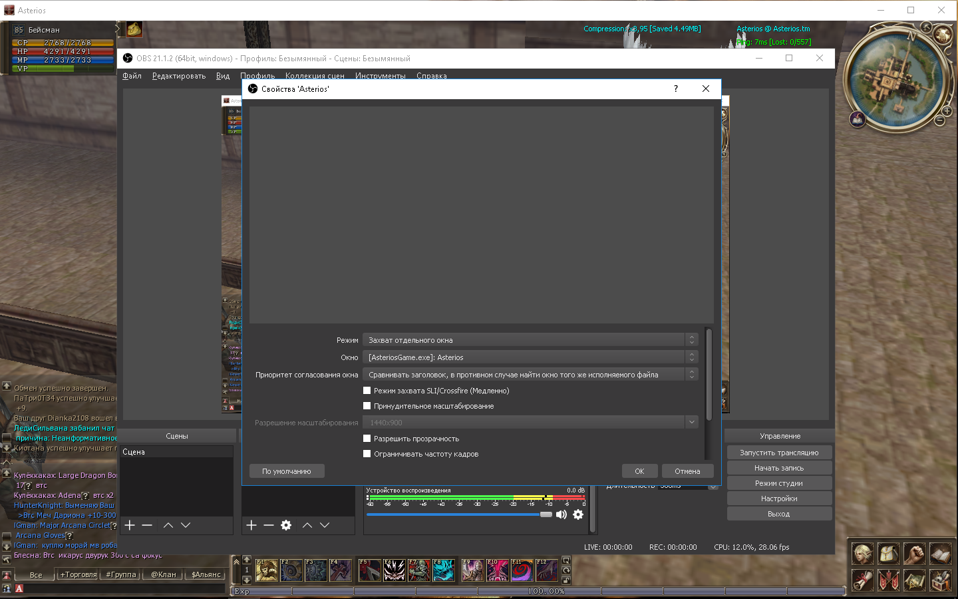Activate the F11 red spiral skill
Image resolution: width=958 pixels, height=599 pixels.
pyautogui.click(x=522, y=570)
